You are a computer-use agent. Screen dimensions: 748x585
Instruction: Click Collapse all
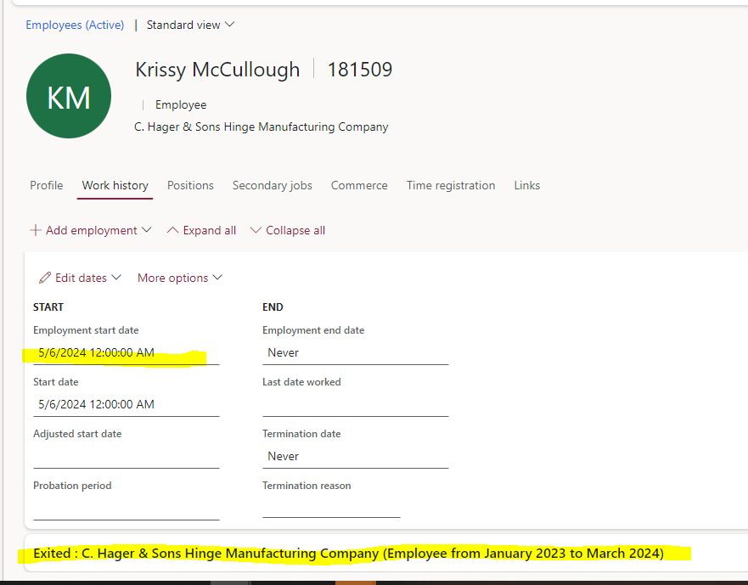click(x=288, y=230)
